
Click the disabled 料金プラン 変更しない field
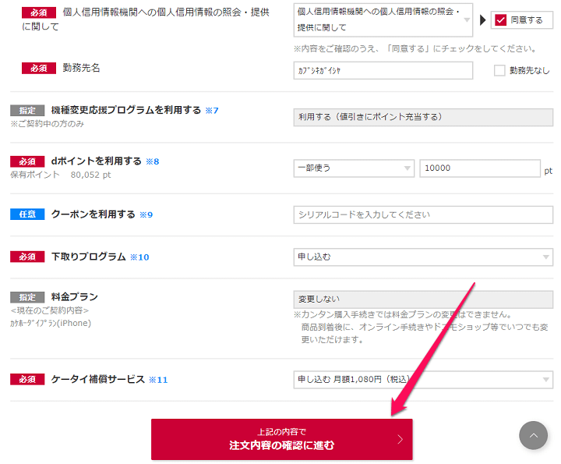(x=423, y=299)
